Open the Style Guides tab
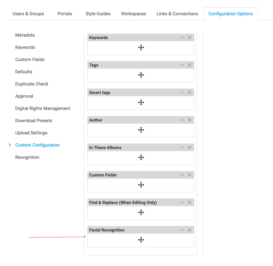The image size is (273, 266). click(x=98, y=14)
